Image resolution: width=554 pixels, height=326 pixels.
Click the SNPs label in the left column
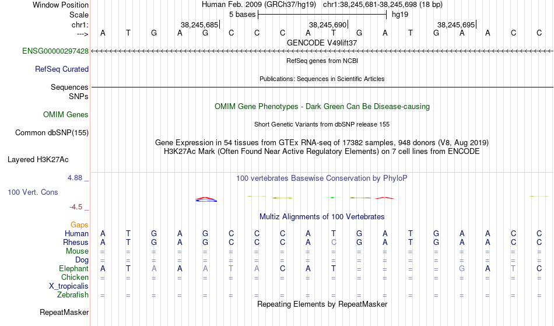pos(79,96)
